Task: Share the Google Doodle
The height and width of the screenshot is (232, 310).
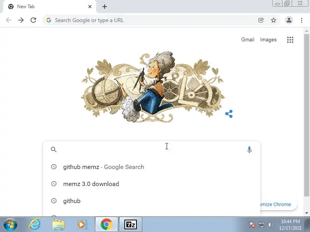Action: click(229, 114)
